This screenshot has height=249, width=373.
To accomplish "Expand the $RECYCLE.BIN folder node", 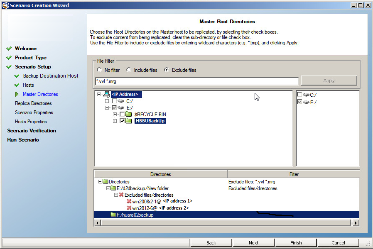I will coord(115,114).
